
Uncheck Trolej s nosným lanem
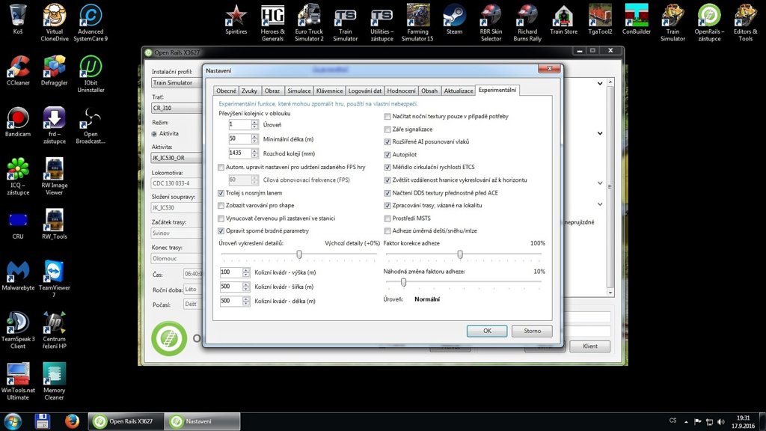[x=221, y=192]
